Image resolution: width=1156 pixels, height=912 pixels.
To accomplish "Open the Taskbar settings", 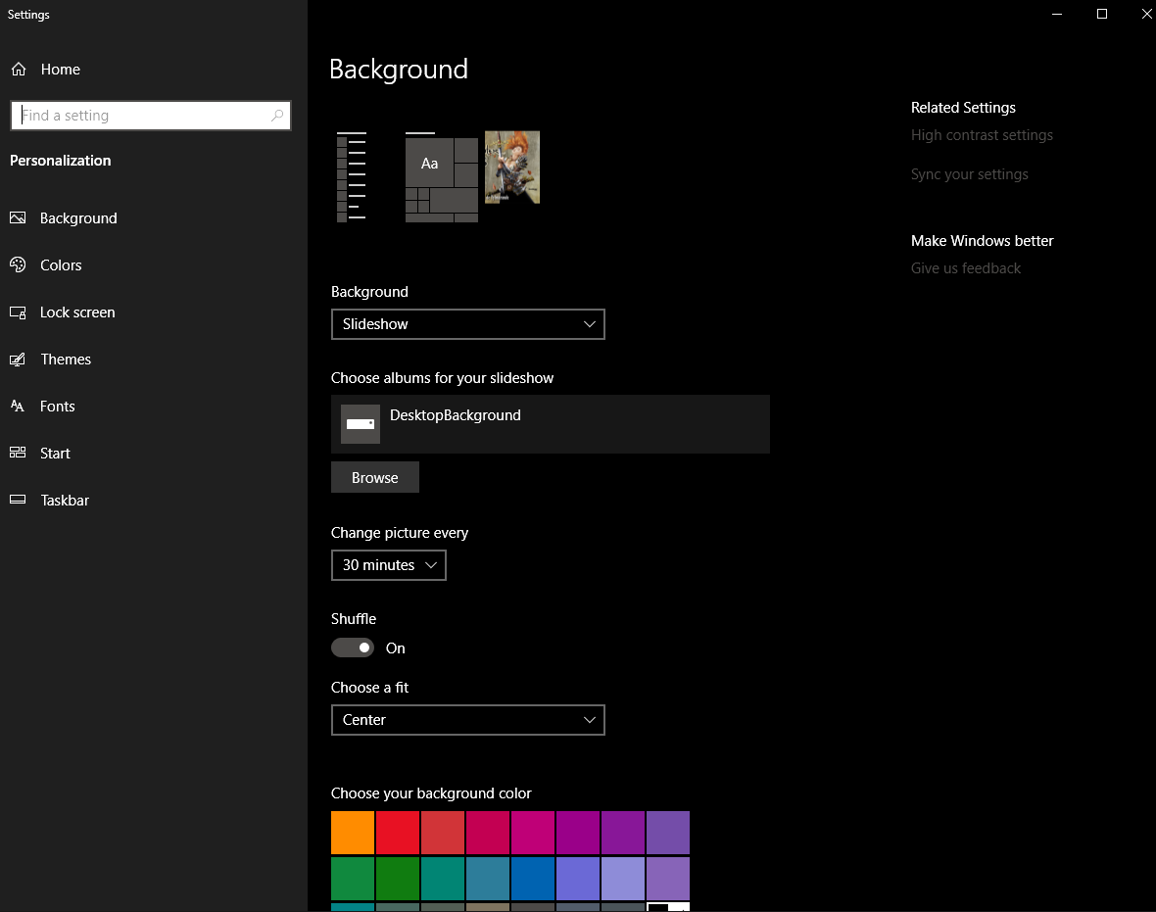I will [65, 501].
